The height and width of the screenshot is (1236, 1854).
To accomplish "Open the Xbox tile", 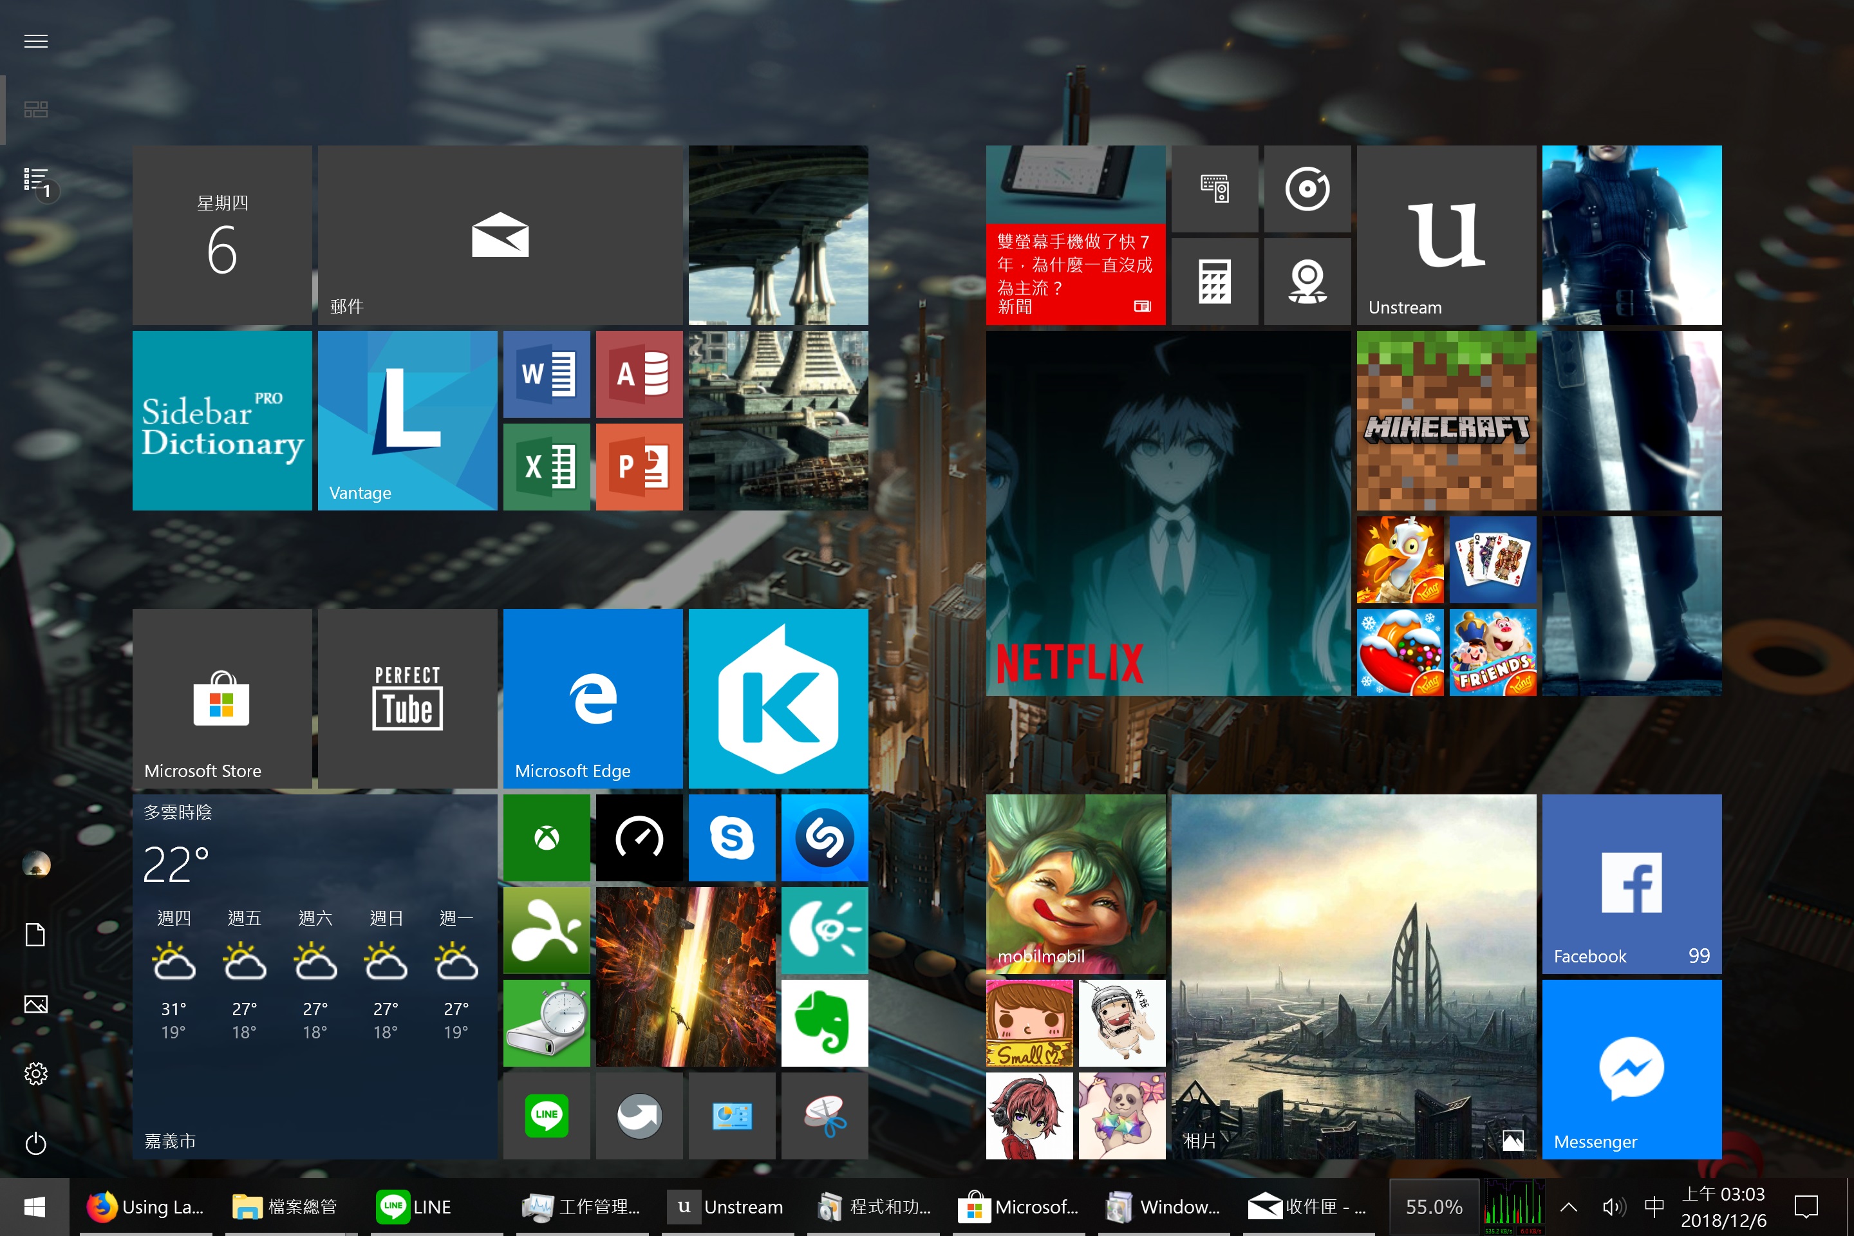I will pos(547,838).
